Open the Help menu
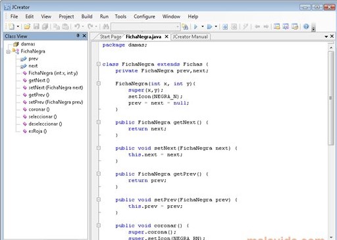The height and width of the screenshot is (240, 337). pyautogui.click(x=193, y=16)
